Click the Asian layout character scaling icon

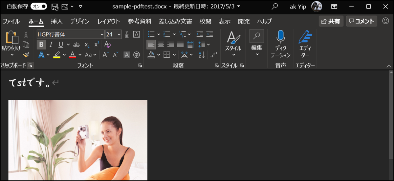click(x=185, y=55)
